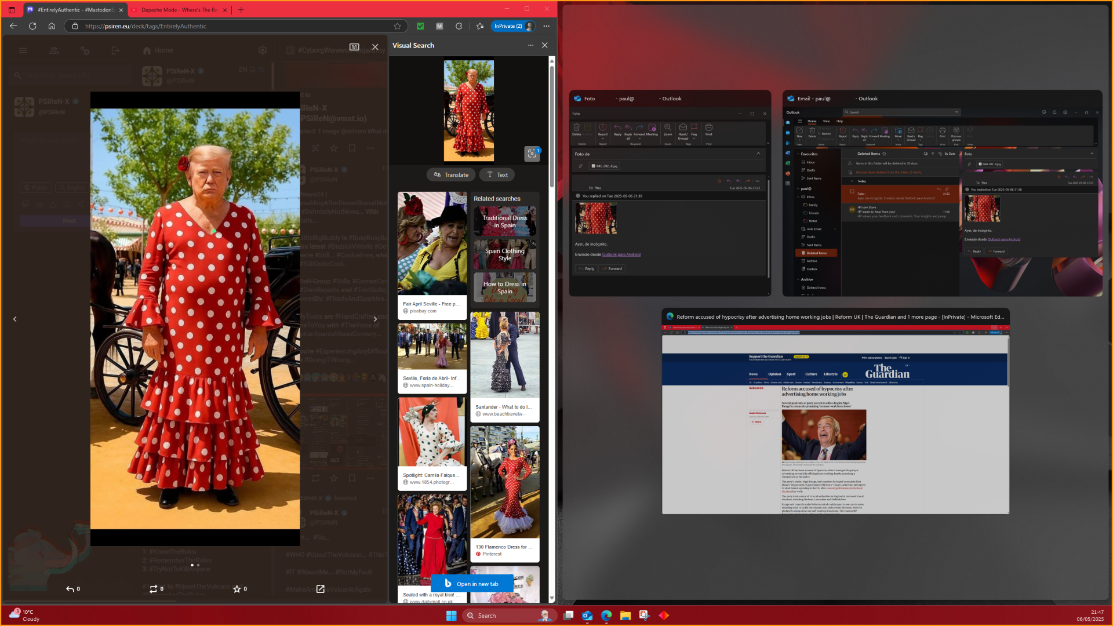Select the Email Outlook window thumbnail
1113x626 pixels.
point(942,193)
